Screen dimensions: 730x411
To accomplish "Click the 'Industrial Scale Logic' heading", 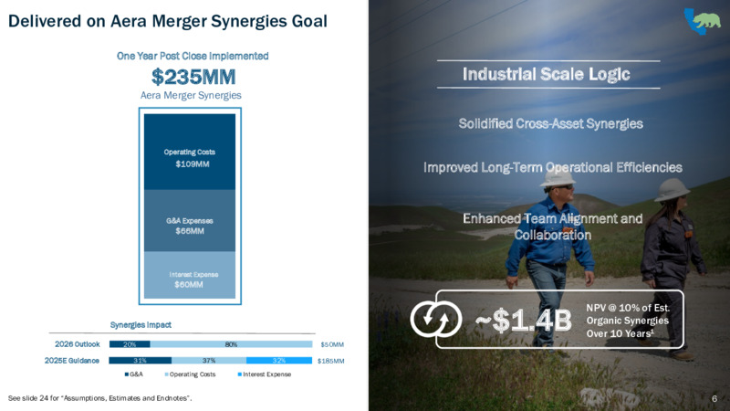I will [x=546, y=74].
